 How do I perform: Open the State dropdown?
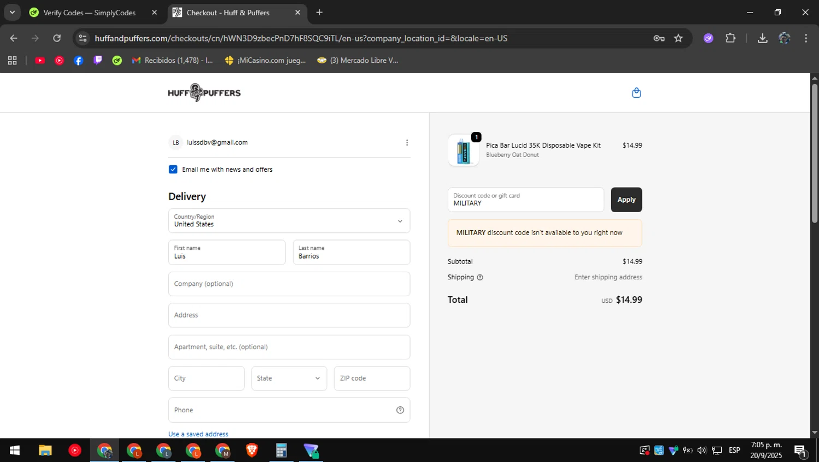click(289, 379)
